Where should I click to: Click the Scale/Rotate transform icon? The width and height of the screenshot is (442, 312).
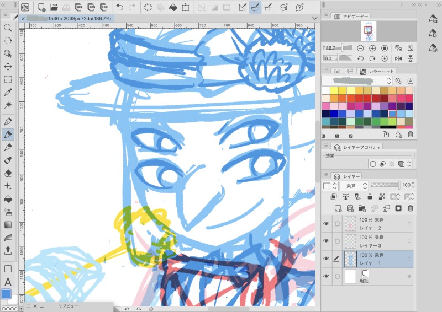point(186,7)
